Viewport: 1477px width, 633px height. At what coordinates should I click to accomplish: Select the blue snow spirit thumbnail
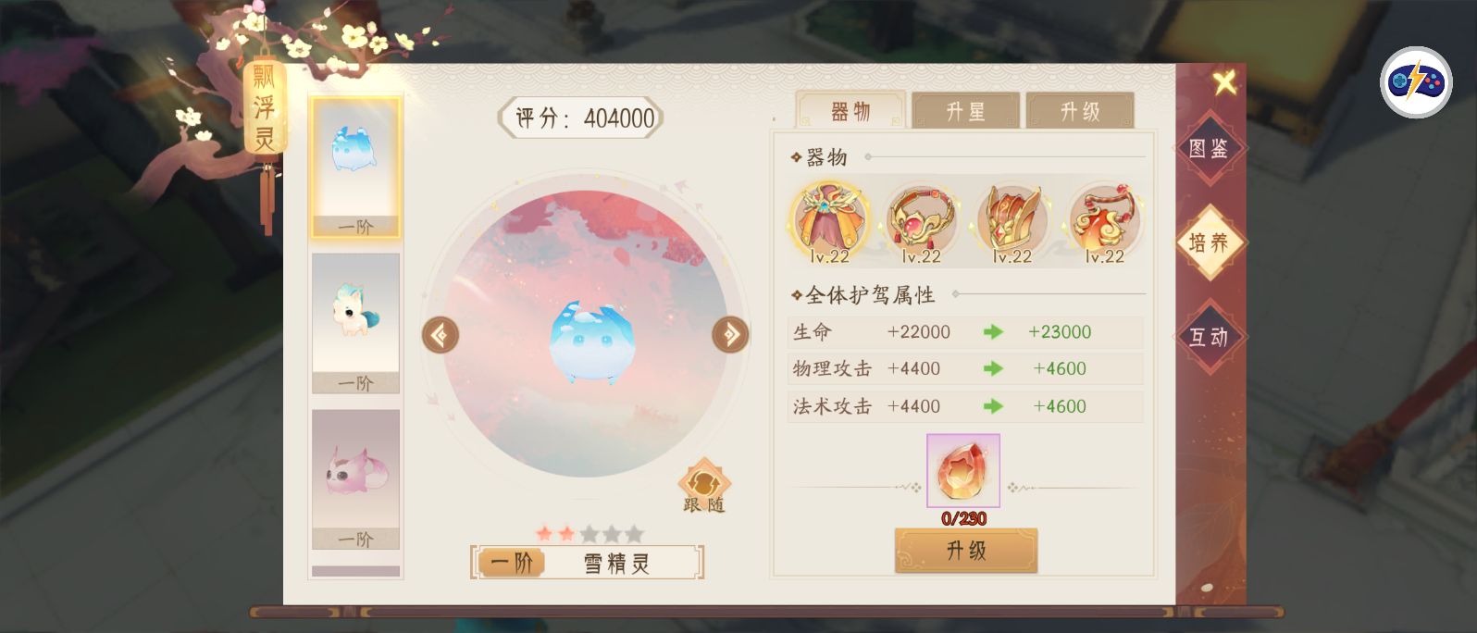(355, 168)
